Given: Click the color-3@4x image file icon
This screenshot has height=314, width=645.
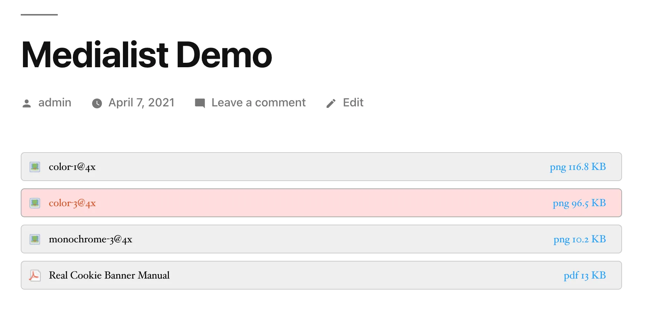Looking at the screenshot, I should pyautogui.click(x=35, y=203).
